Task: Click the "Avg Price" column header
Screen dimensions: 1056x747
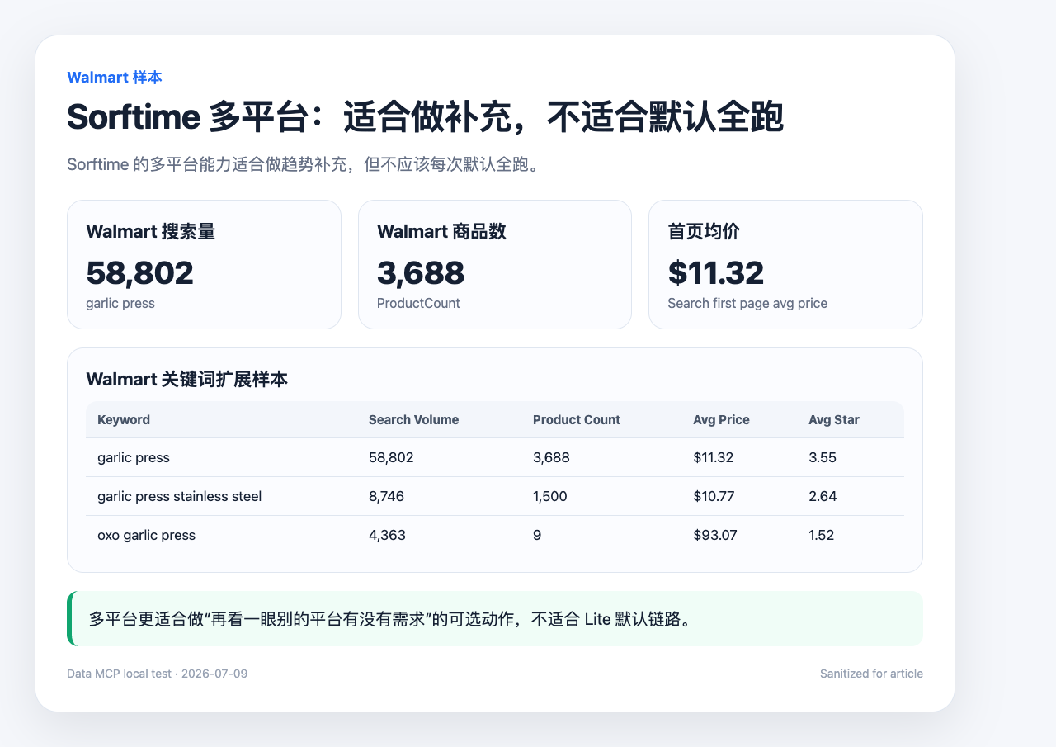Action: [722, 419]
